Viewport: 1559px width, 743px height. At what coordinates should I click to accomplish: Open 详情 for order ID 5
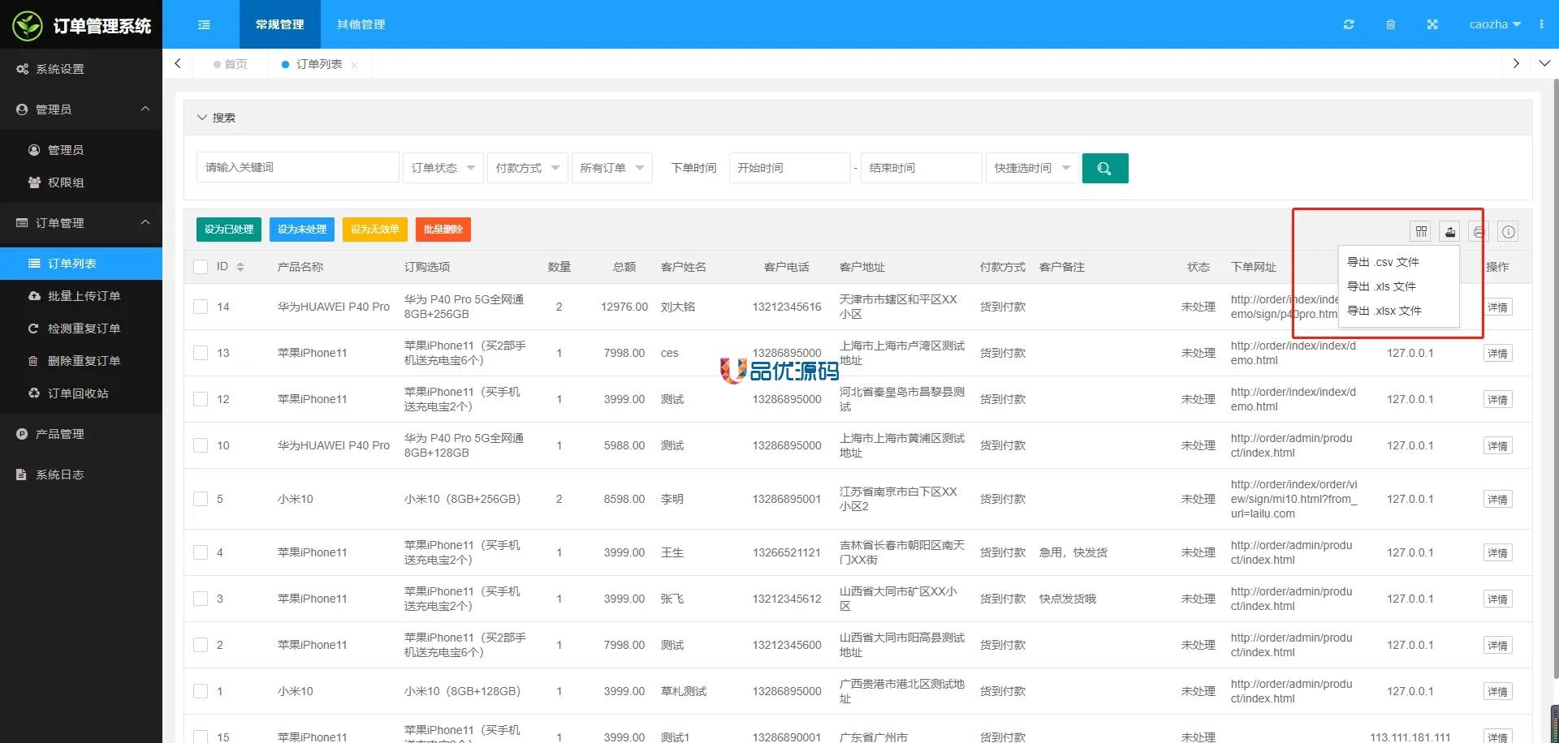pyautogui.click(x=1498, y=499)
